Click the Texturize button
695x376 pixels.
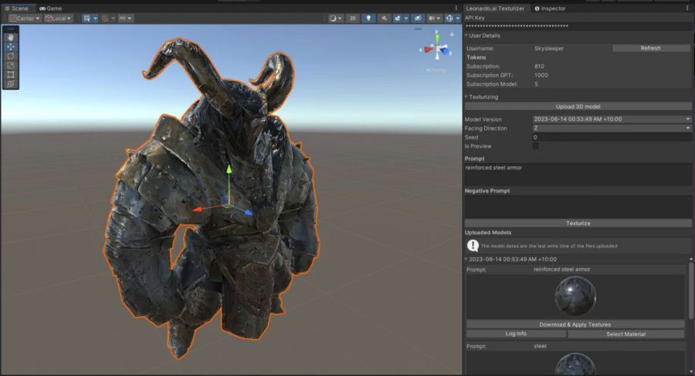(578, 223)
